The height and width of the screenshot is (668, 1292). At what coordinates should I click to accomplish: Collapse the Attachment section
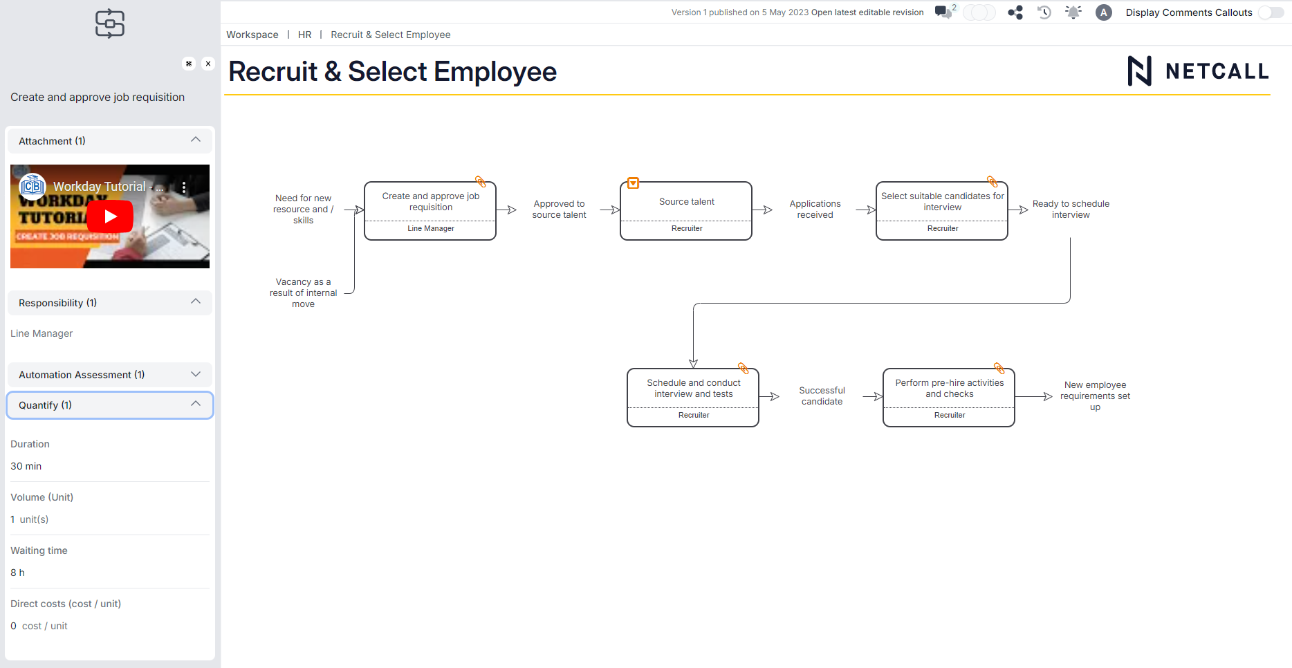coord(195,140)
